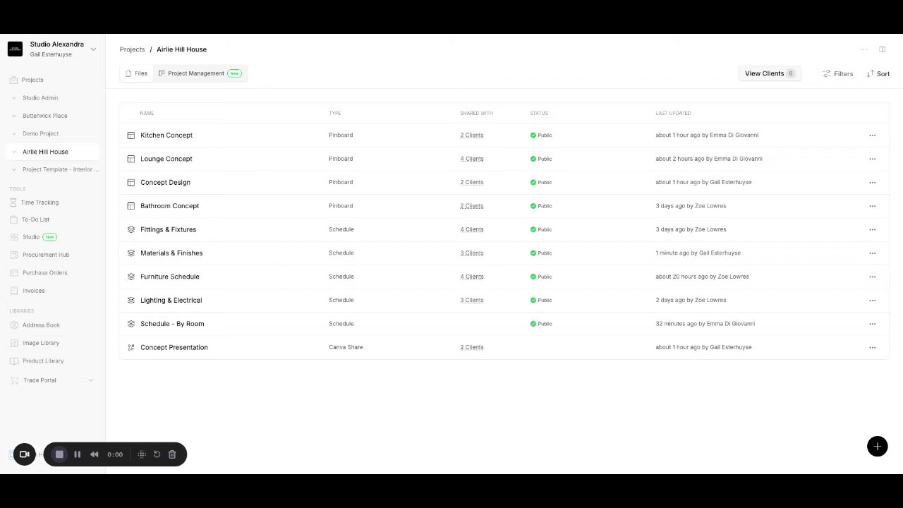
Task: Expand the Studio Alexandra workspace dropdown
Action: point(93,49)
